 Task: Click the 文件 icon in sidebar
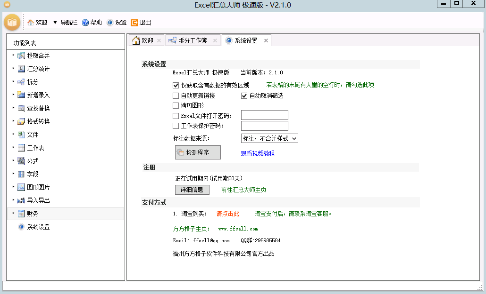click(x=21, y=135)
